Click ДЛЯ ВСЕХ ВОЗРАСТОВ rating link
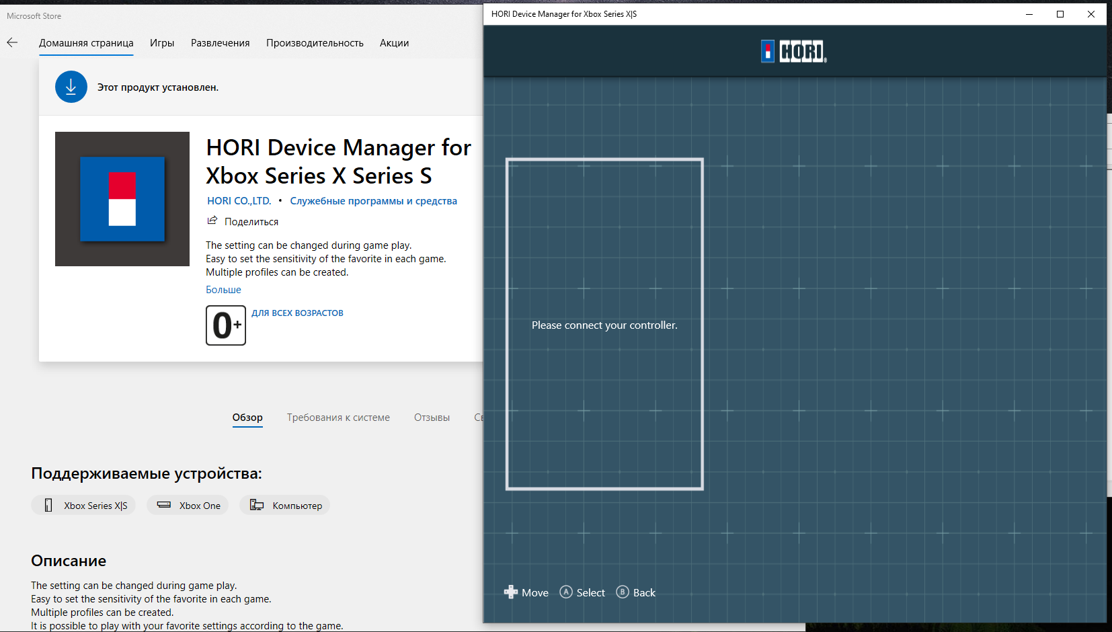This screenshot has height=632, width=1112. [x=297, y=313]
